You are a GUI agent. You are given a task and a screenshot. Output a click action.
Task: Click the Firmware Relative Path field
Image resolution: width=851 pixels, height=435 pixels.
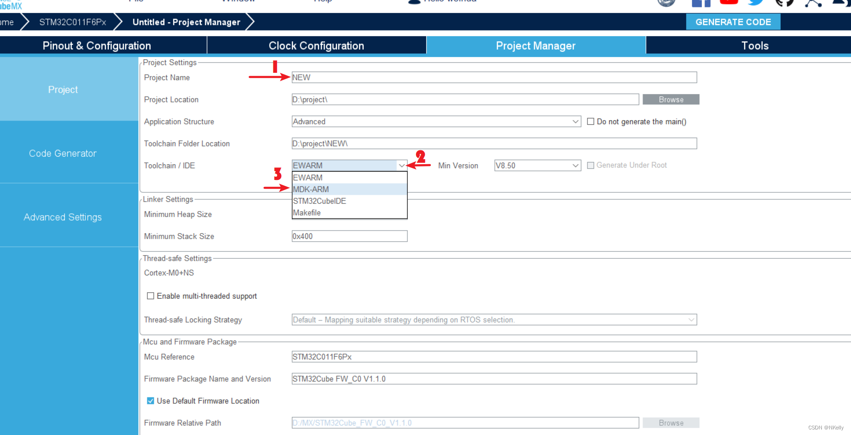pos(465,422)
